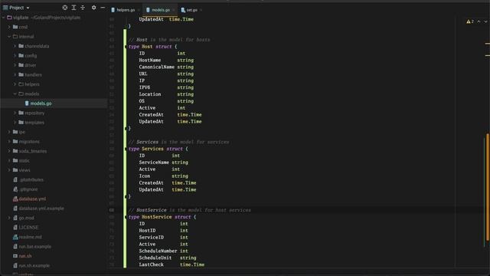Fold the HostService struct gutter marker
Screen dimensions: 490x276
coord(126,217)
